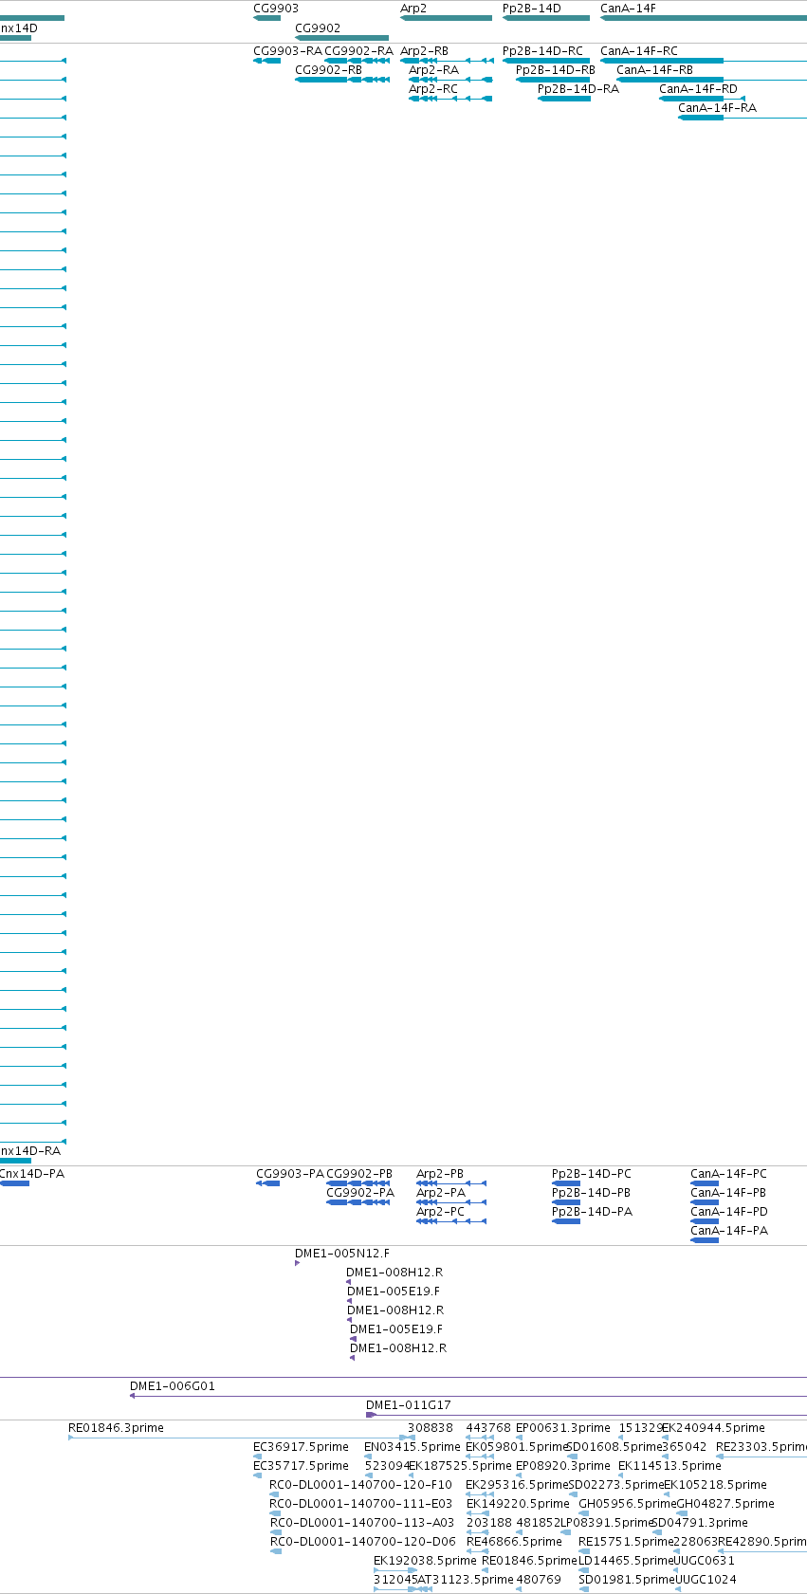This screenshot has height=1594, width=807.
Task: Select the LD14465.5prime EST
Action: (x=584, y=1570)
